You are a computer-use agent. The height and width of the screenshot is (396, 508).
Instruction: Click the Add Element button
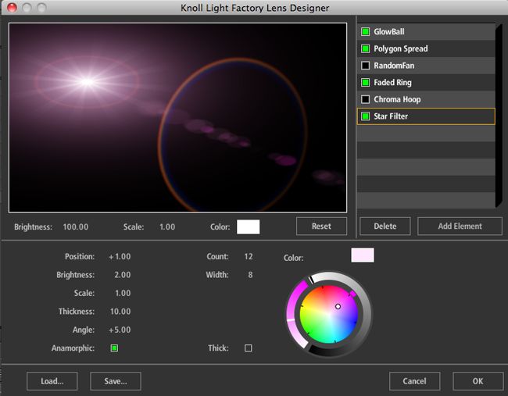click(x=460, y=226)
